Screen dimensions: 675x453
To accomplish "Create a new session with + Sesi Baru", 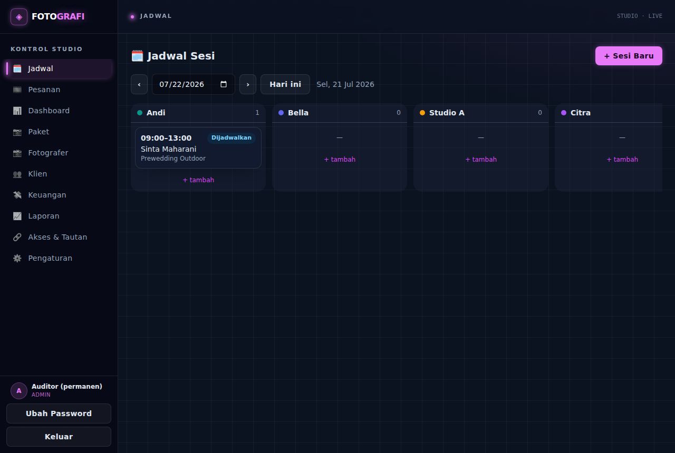I will pyautogui.click(x=629, y=56).
